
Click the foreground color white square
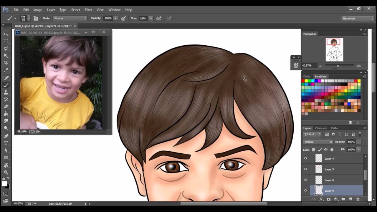tap(4, 184)
